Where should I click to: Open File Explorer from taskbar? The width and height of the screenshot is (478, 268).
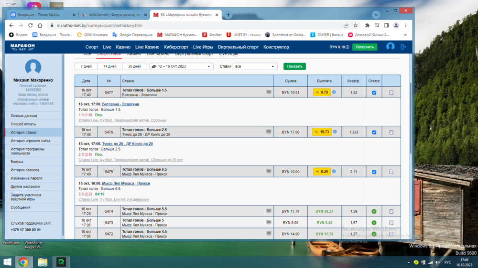pyautogui.click(x=43, y=262)
